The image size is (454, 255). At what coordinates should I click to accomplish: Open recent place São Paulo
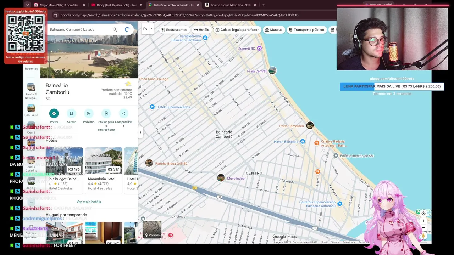tap(31, 110)
